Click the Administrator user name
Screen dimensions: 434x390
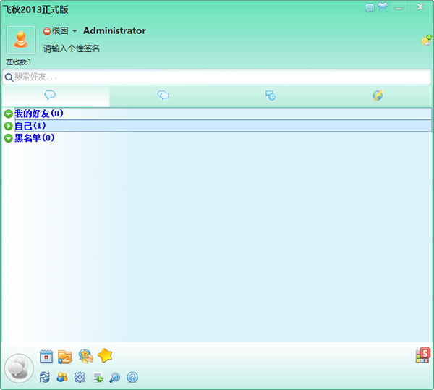click(114, 30)
